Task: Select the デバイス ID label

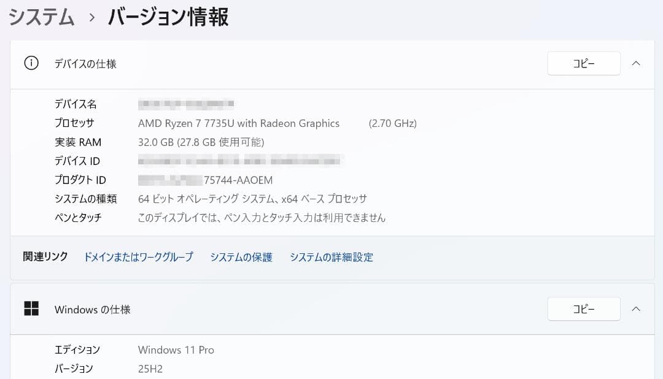Action: point(77,161)
